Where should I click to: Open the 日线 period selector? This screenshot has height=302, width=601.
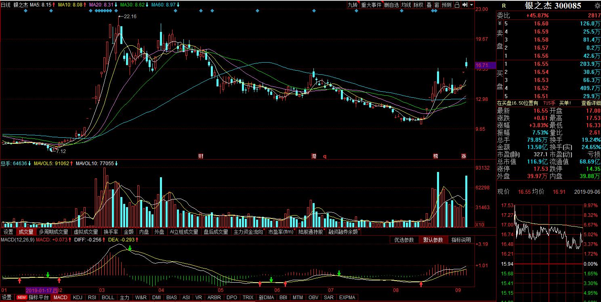(6, 5)
